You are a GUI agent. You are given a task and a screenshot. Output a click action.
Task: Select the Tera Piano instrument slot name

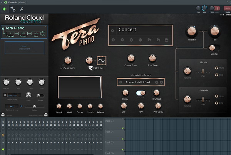15,28
